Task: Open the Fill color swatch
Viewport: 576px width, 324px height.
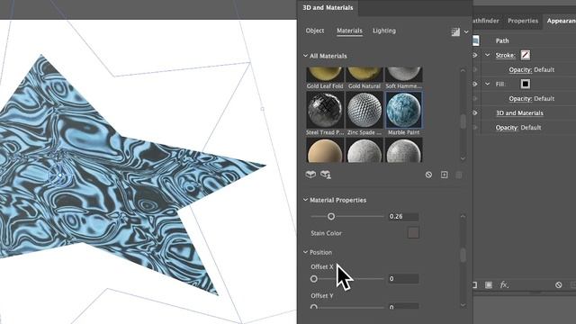Action: pos(526,84)
